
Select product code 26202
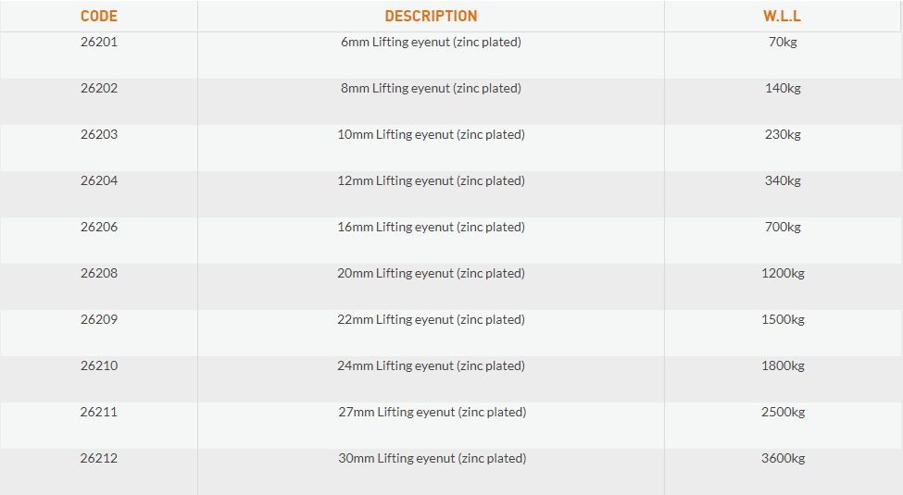(99, 88)
